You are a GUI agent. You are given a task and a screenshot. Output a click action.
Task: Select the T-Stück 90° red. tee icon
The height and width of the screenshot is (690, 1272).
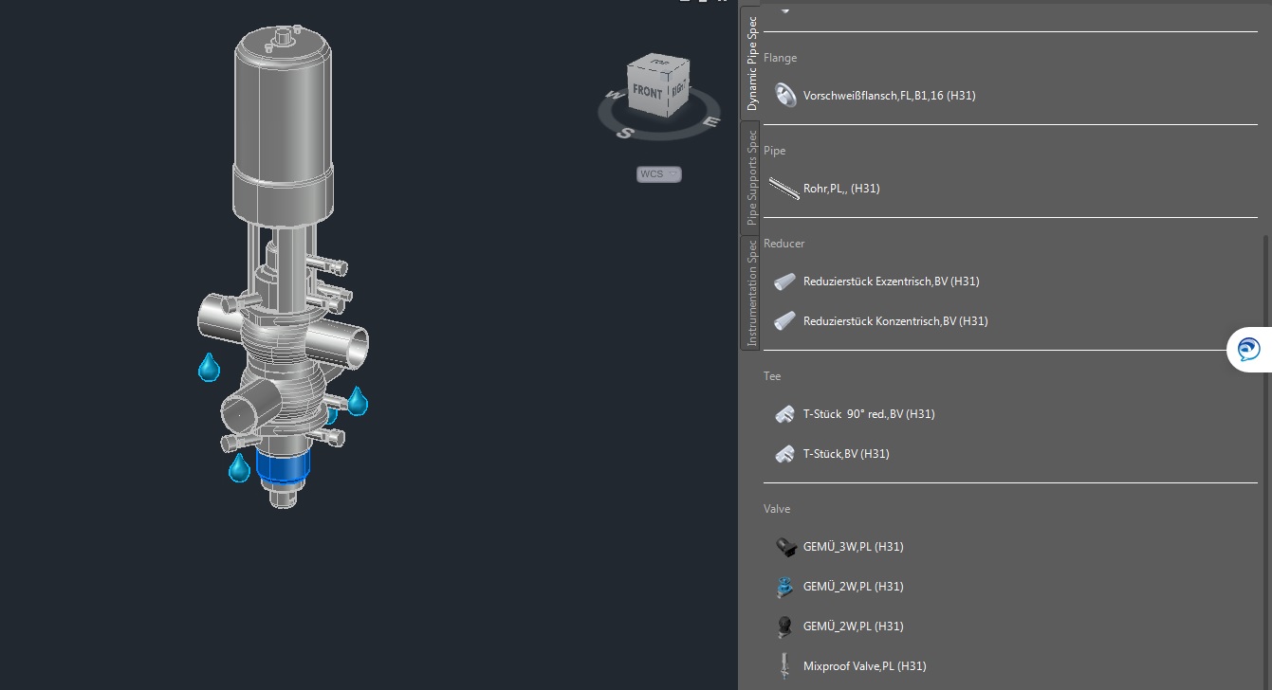pyautogui.click(x=784, y=414)
